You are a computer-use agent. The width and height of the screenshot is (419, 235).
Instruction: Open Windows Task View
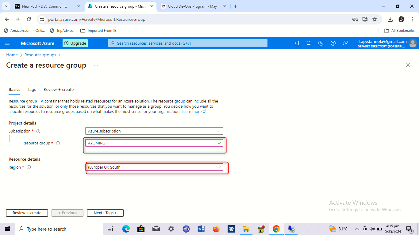(110, 229)
